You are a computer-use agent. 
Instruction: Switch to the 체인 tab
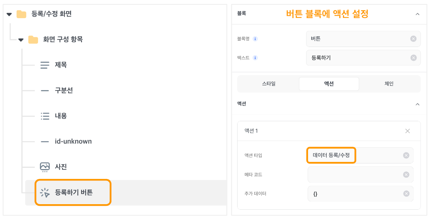(389, 84)
